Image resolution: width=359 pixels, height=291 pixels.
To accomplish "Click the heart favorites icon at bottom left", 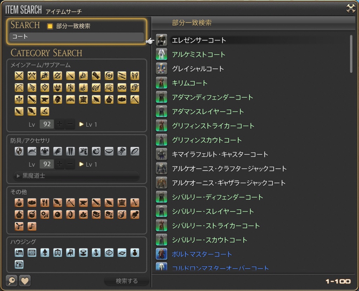I will (25, 280).
